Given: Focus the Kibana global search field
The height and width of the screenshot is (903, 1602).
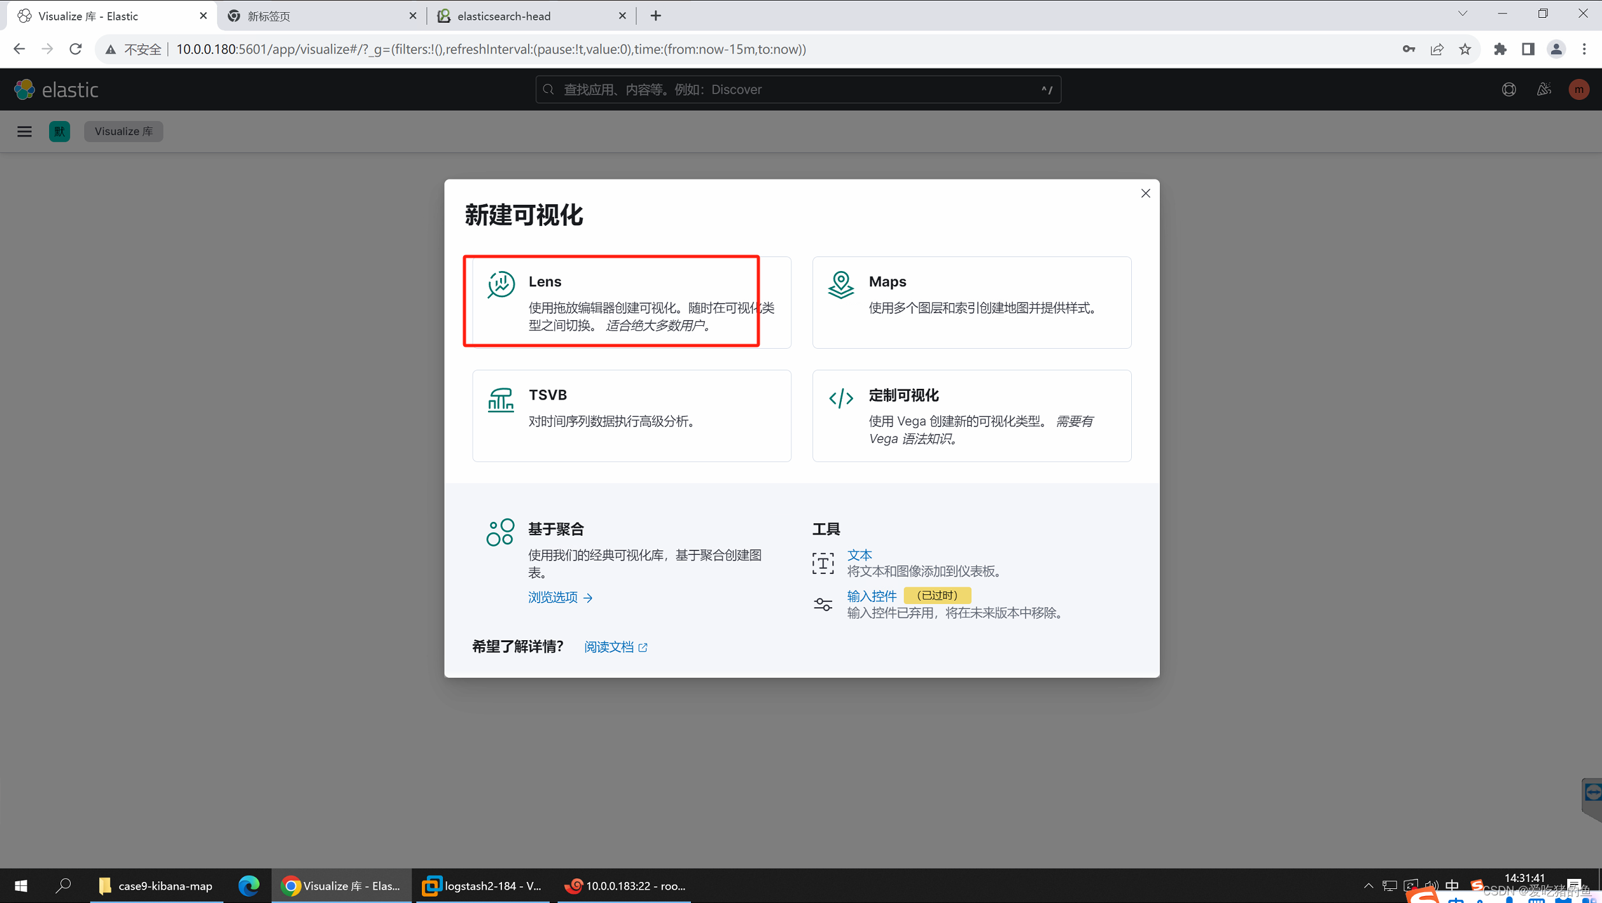Looking at the screenshot, I should 798,90.
